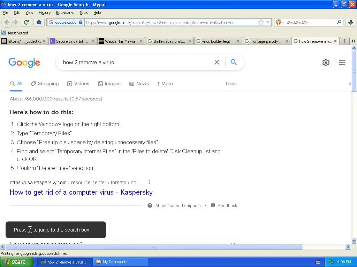Close the Secure Linux Infr... tab

click(93, 41)
